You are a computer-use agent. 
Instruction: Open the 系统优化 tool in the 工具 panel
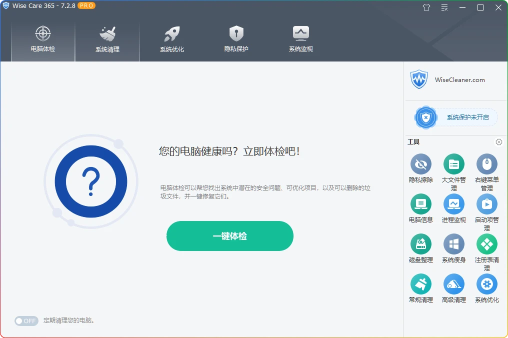coord(486,289)
